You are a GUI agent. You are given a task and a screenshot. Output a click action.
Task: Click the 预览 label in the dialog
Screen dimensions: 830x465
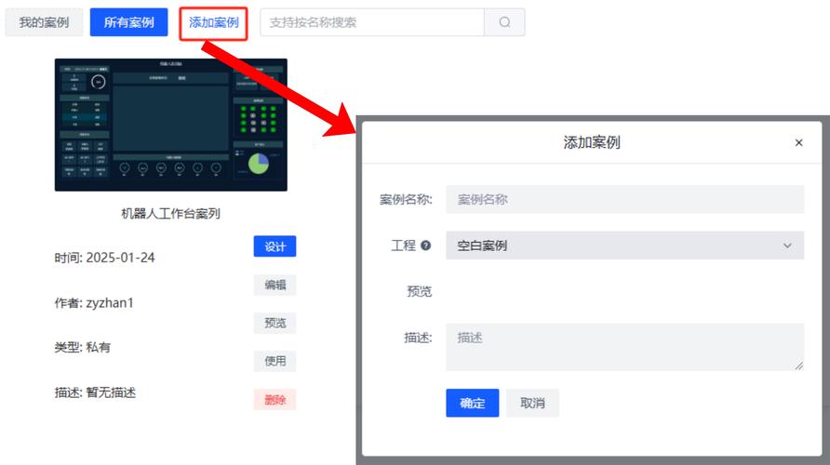click(420, 291)
